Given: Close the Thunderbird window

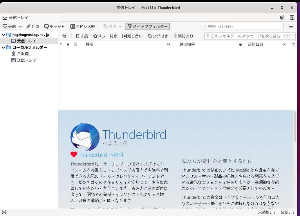Looking at the screenshot, I should pyautogui.click(x=292, y=8).
